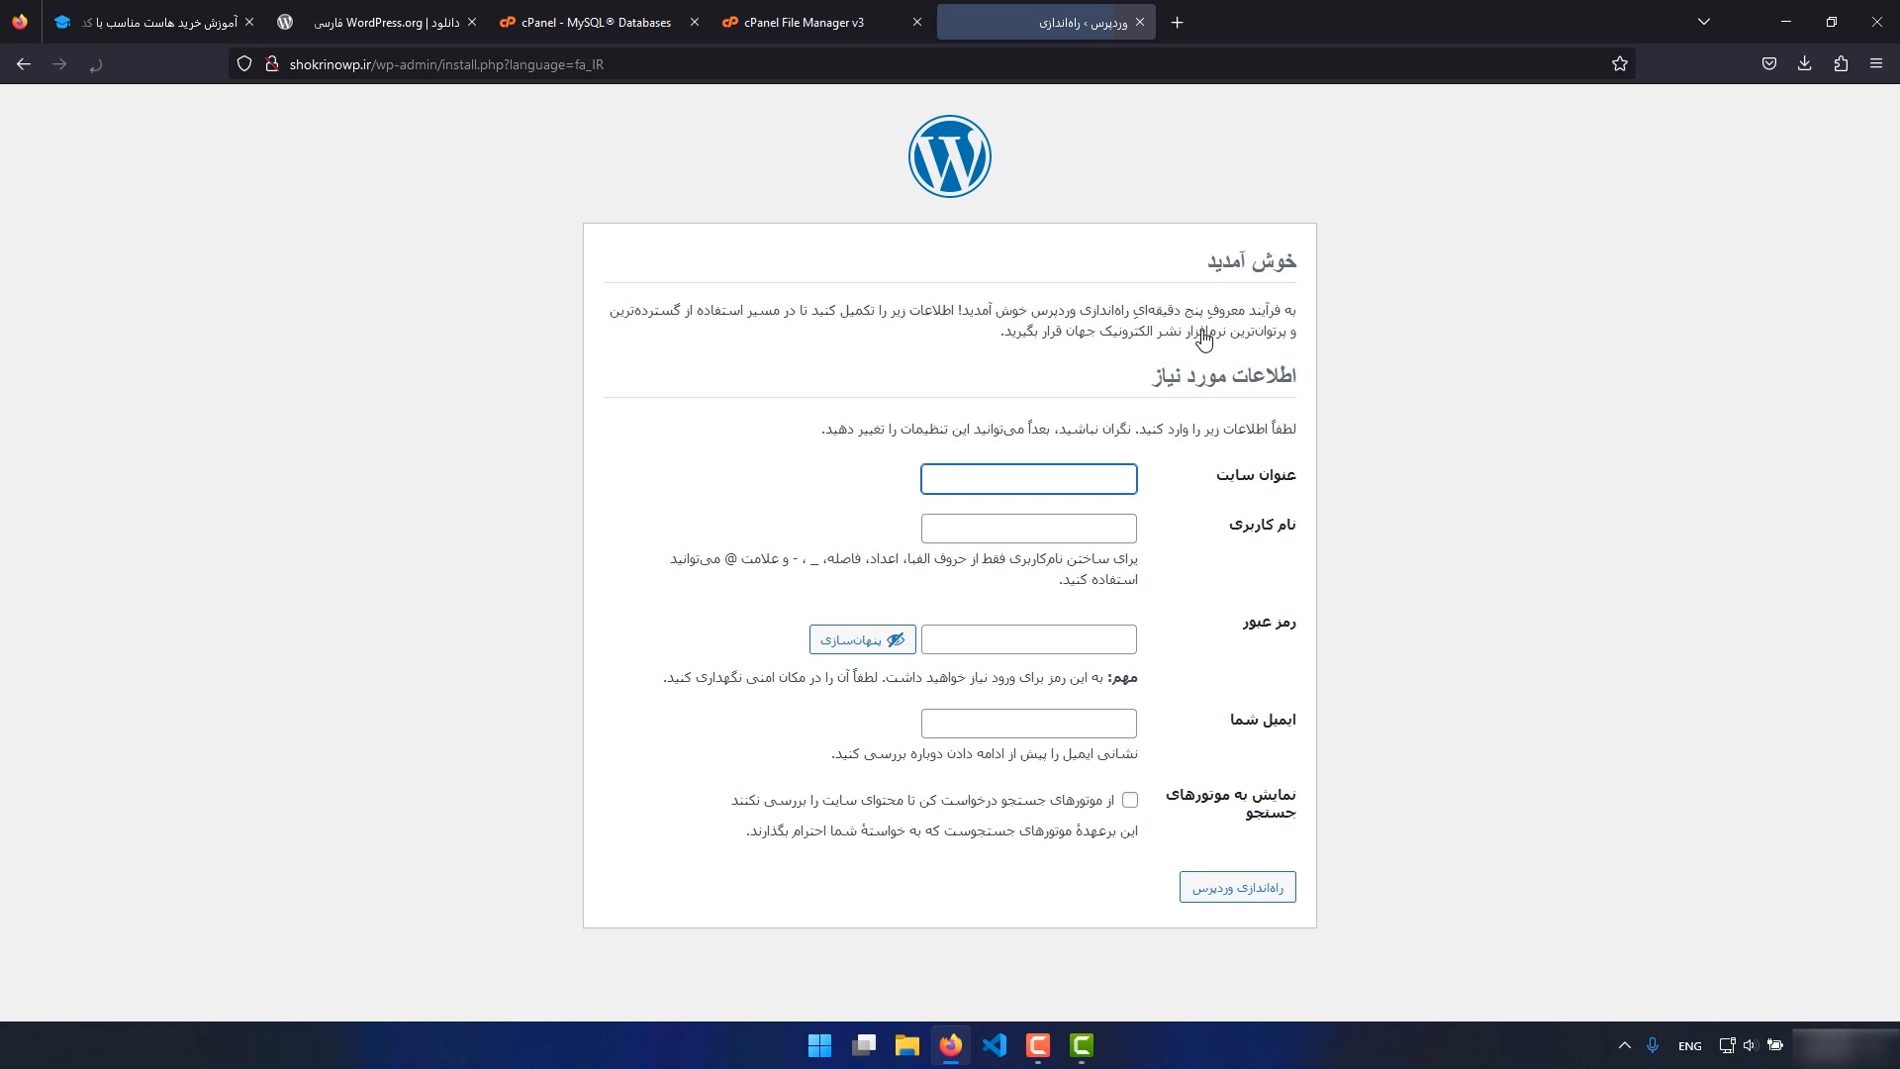Reload the page with the refresh icon
This screenshot has width=1900, height=1069.
tap(96, 64)
